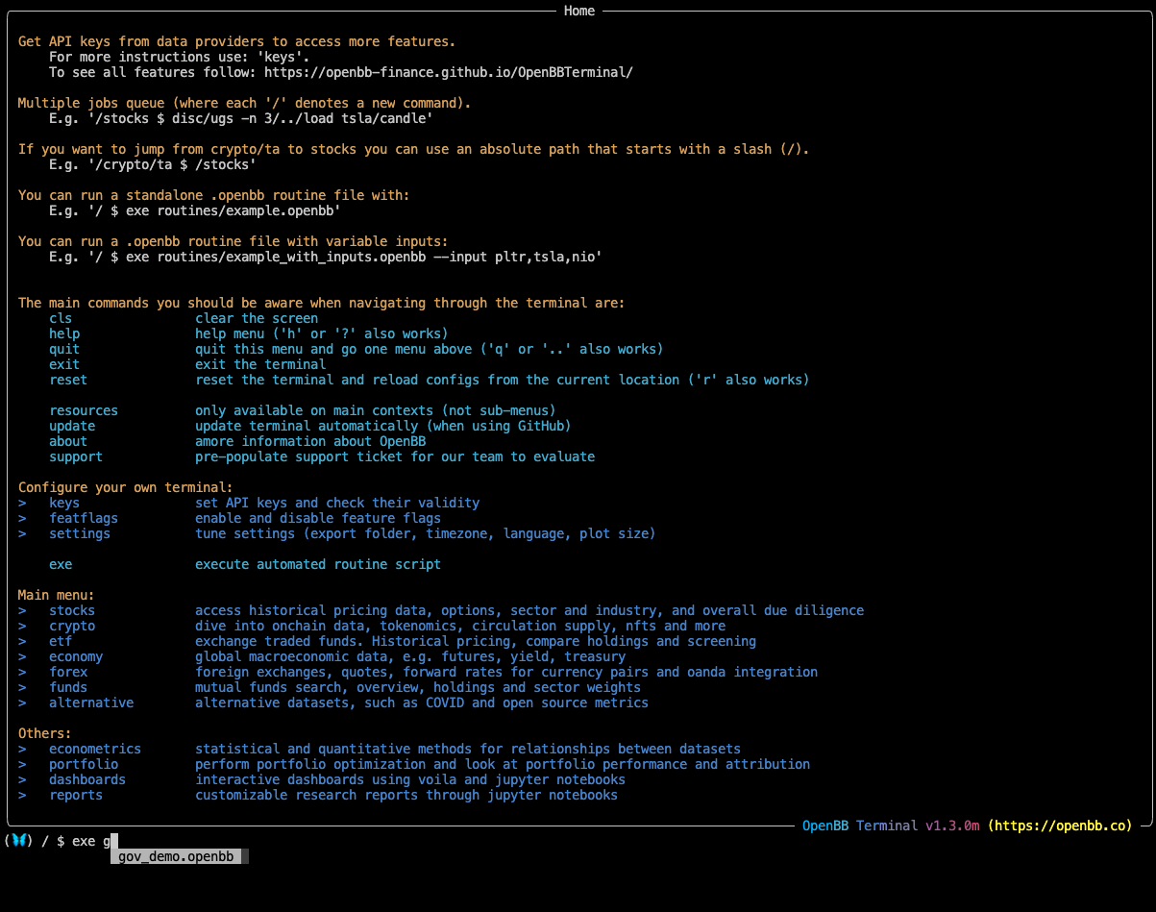Click the 'clear the screen' description
Screen dimensions: 1156x912
coord(257,318)
